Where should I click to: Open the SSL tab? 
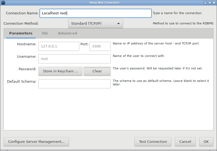(45, 33)
